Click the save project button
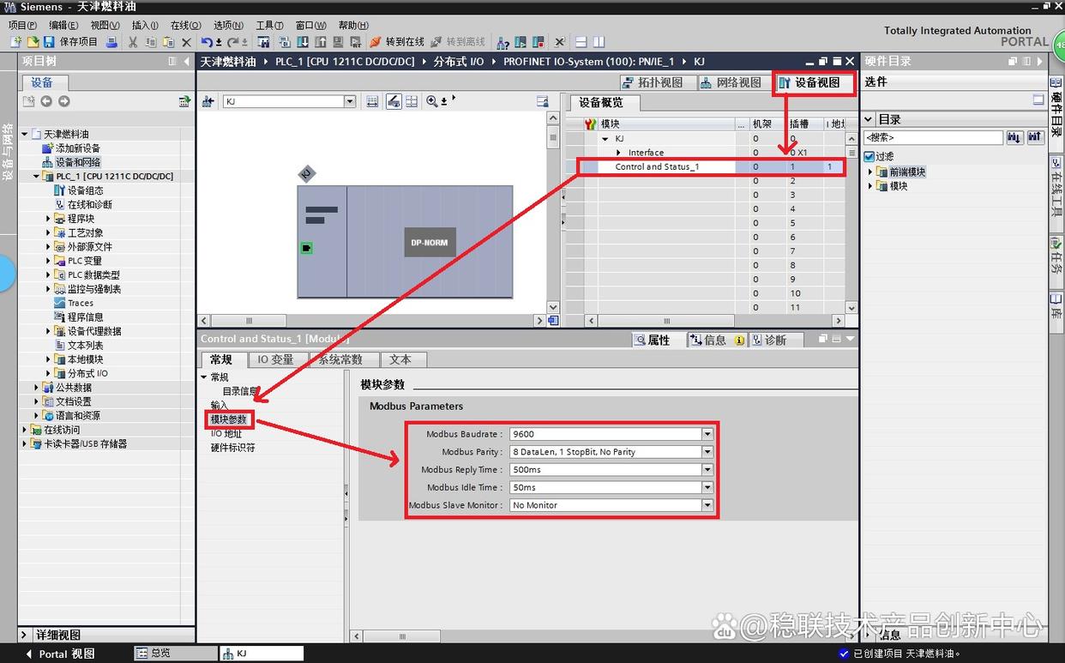This screenshot has width=1065, height=663. tap(70, 41)
